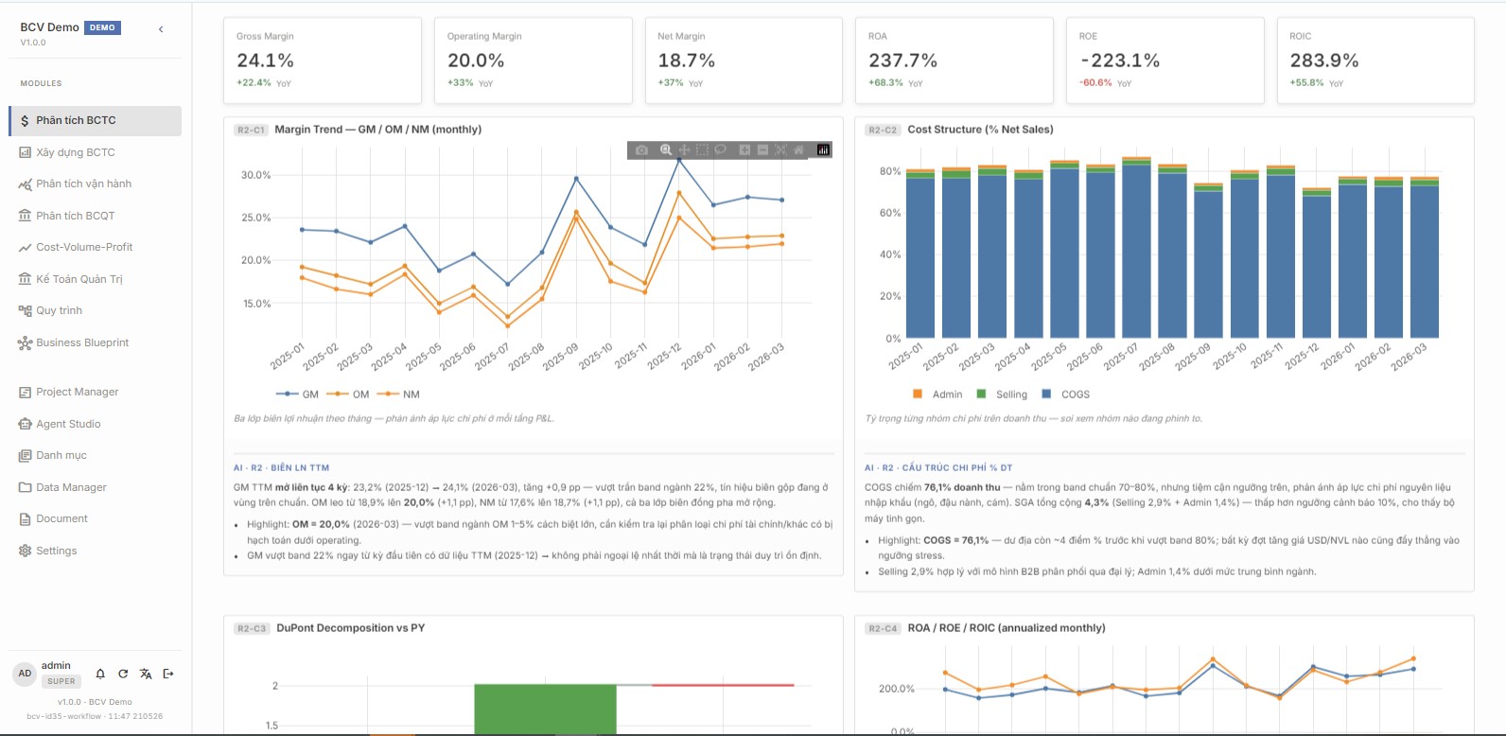The height and width of the screenshot is (736, 1506).
Task: Click autoscale button in chart modebar
Action: [x=780, y=150]
